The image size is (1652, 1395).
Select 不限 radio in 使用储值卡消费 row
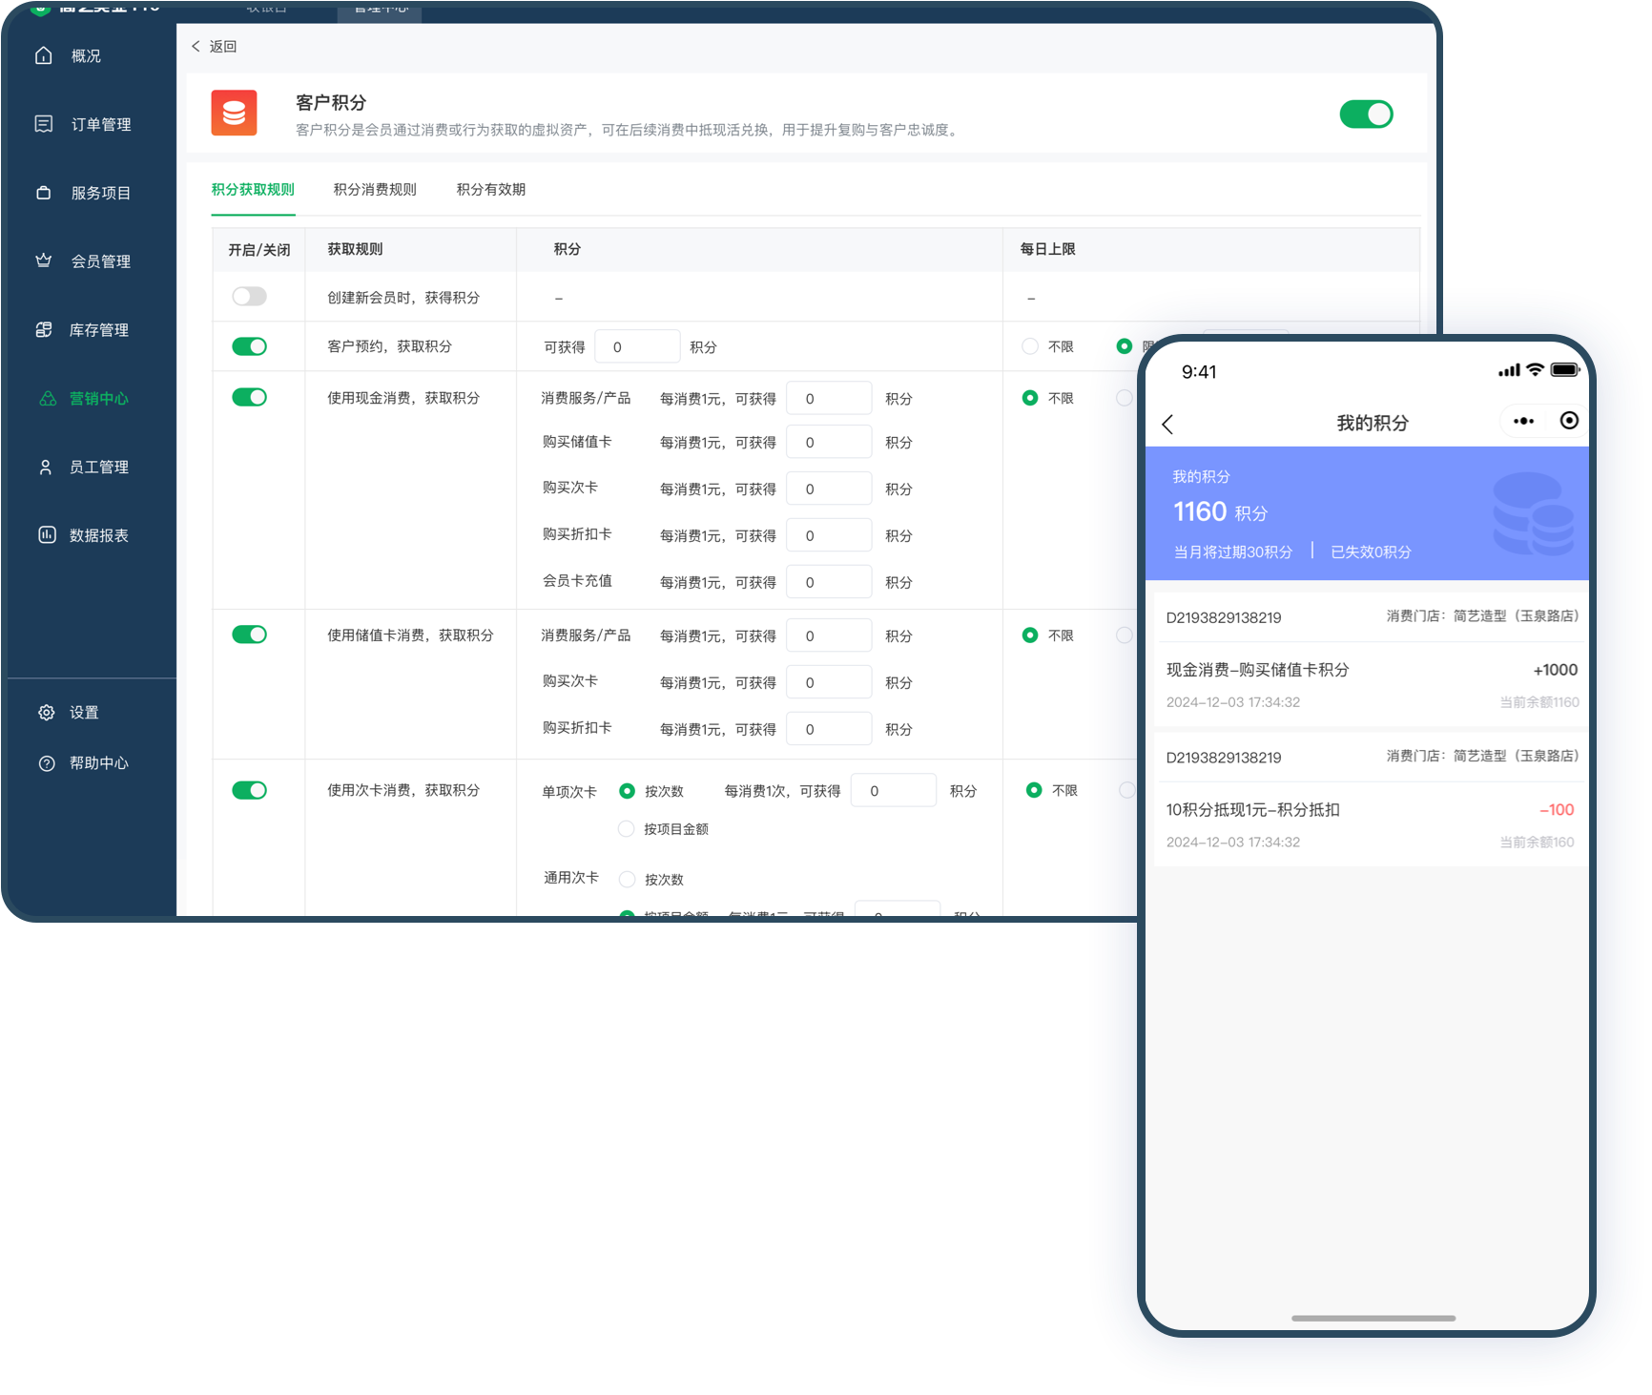point(1030,635)
